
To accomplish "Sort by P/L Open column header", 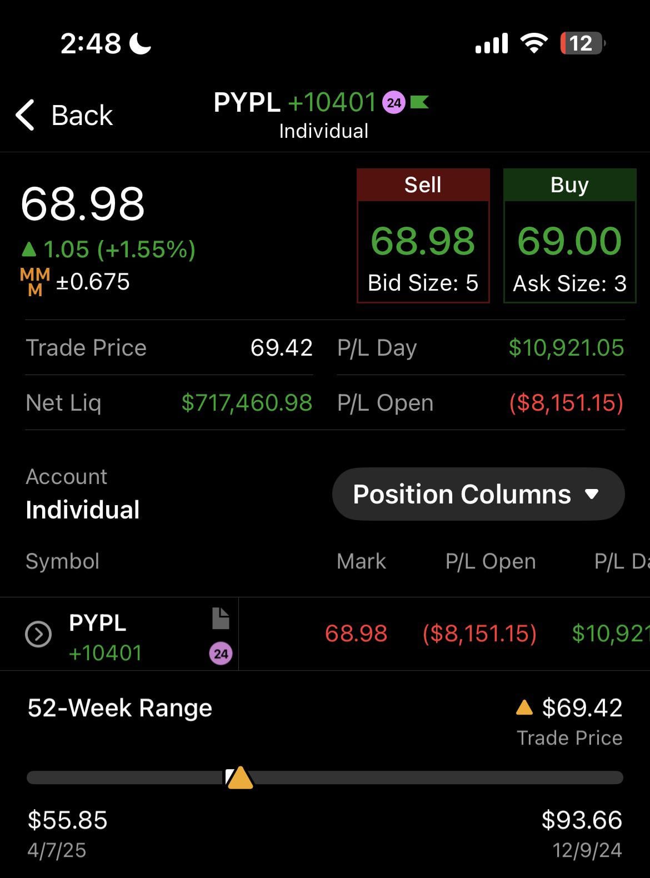I will pyautogui.click(x=491, y=561).
